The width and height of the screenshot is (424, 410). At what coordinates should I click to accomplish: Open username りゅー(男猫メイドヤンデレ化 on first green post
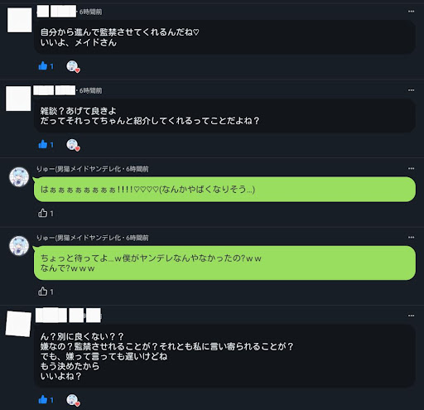79,169
